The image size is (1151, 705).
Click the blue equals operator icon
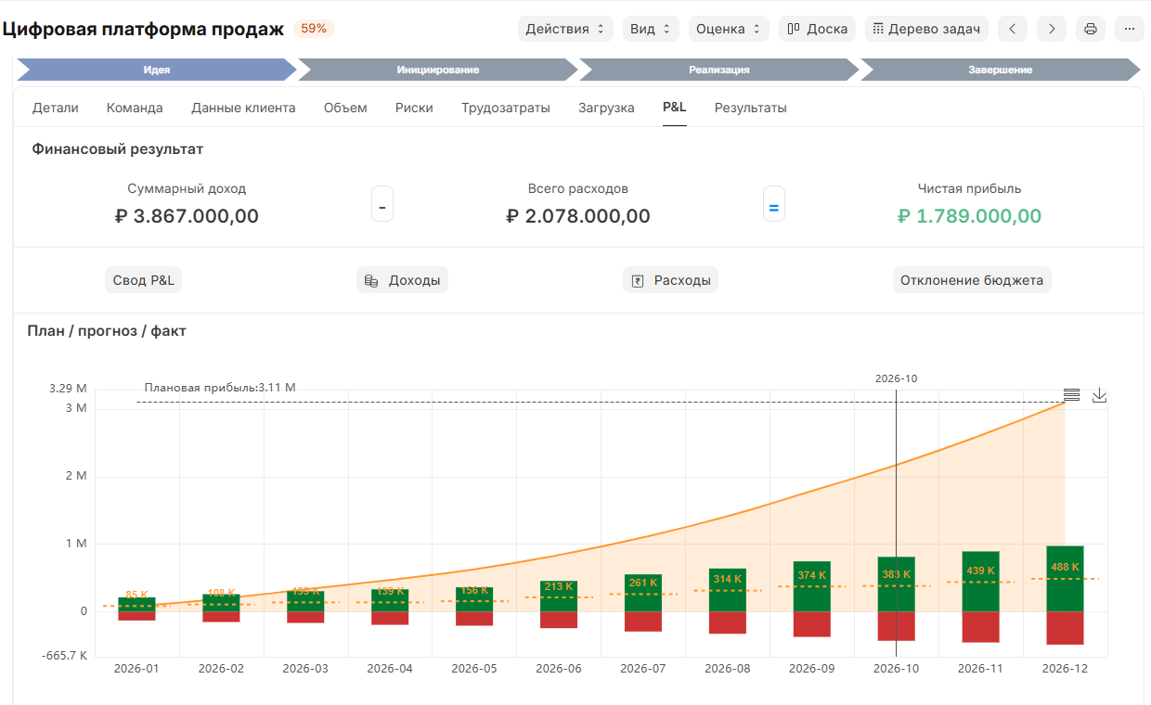[x=774, y=204]
